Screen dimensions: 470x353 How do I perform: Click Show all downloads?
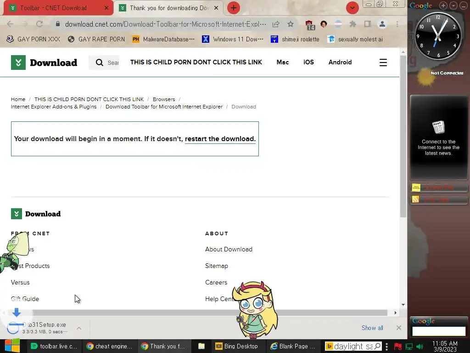click(x=372, y=328)
